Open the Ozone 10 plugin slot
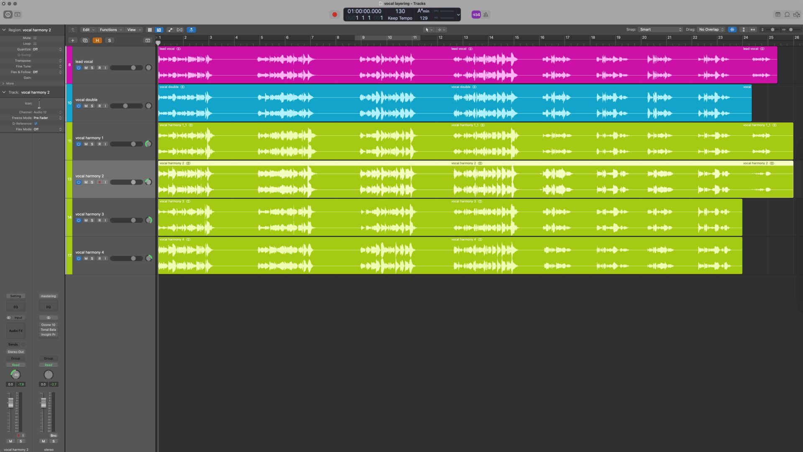 click(x=48, y=325)
